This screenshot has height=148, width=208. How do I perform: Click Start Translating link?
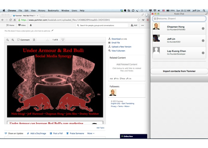point(128,103)
